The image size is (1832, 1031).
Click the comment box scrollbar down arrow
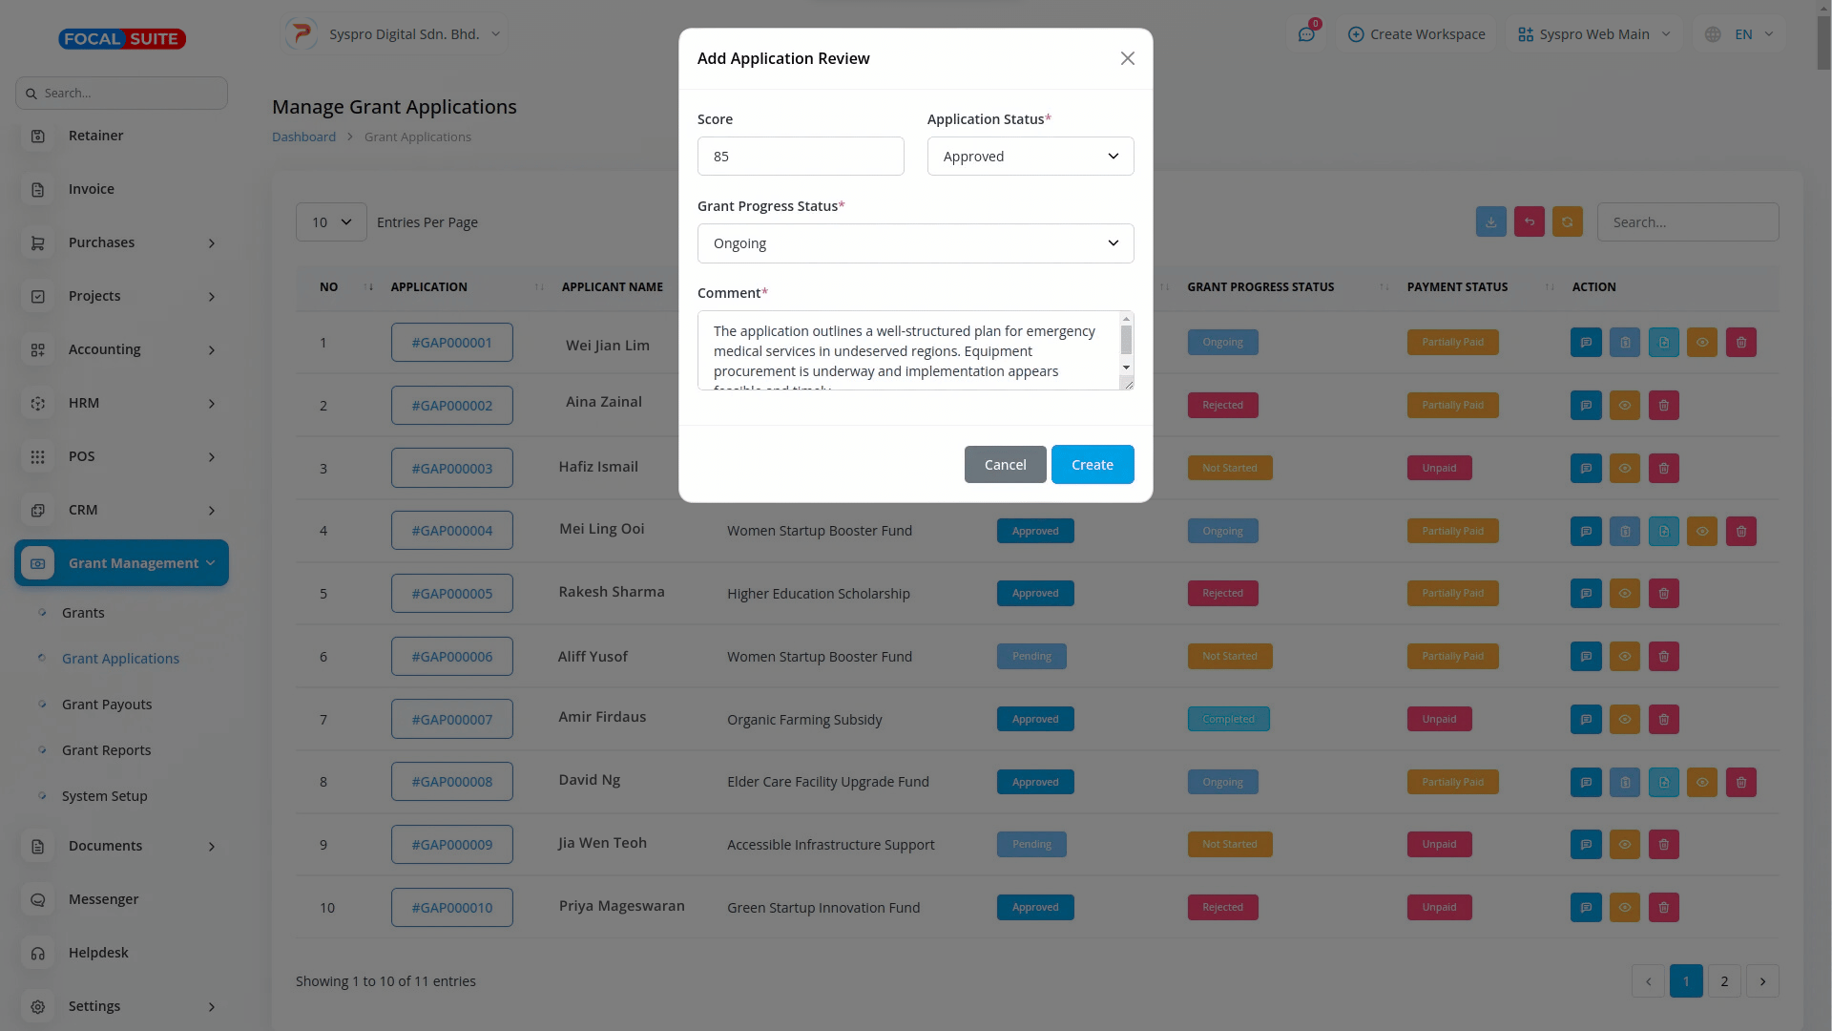[1126, 368]
